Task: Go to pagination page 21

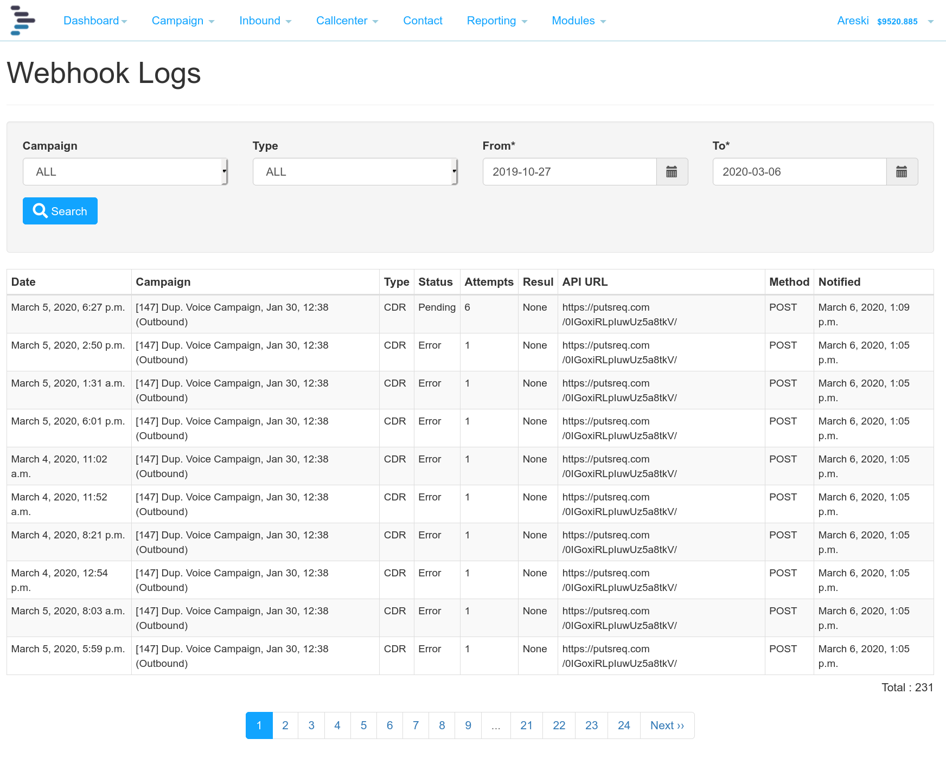Action: pyautogui.click(x=527, y=725)
